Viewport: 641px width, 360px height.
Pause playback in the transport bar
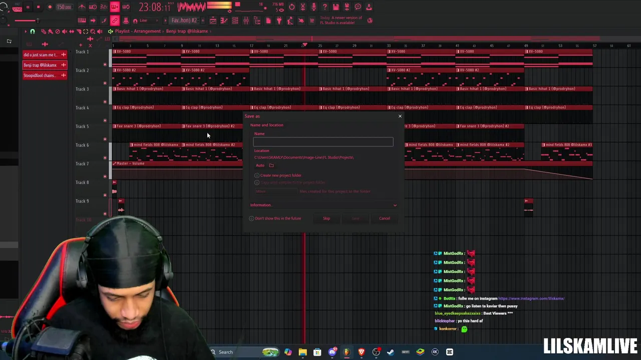28,7
